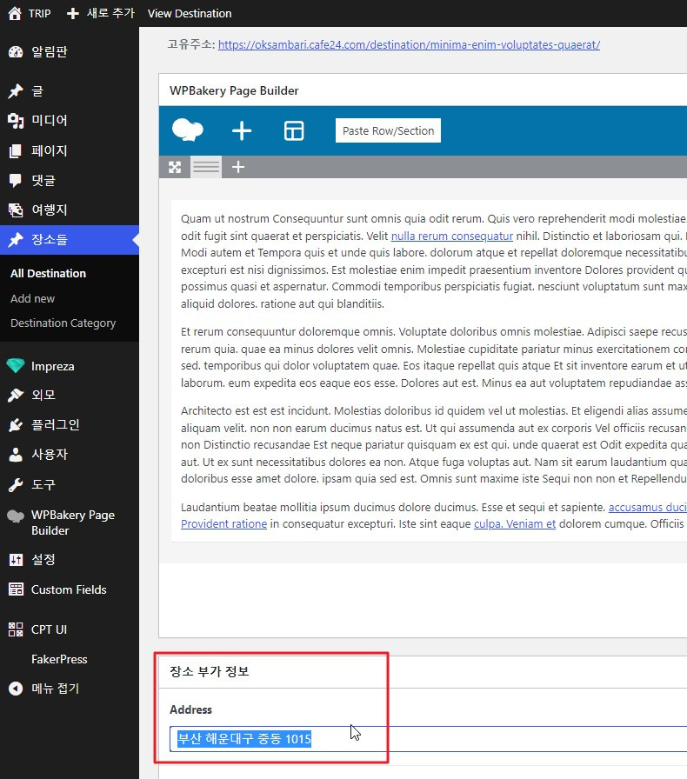The width and height of the screenshot is (687, 779).
Task: Click the Custom Fields icon
Action: [16, 589]
